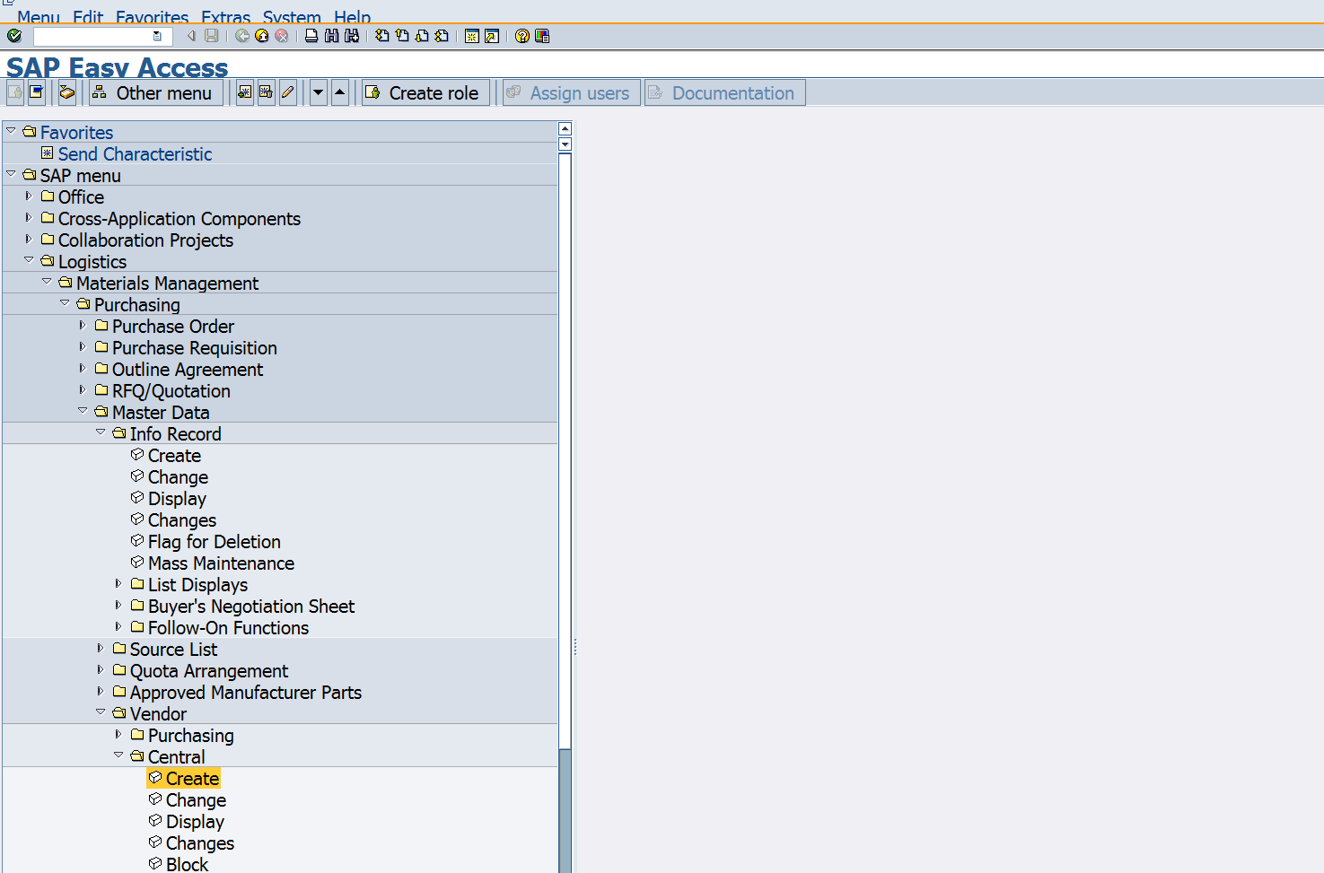The image size is (1324, 873).
Task: Go to last page icon
Action: (442, 36)
